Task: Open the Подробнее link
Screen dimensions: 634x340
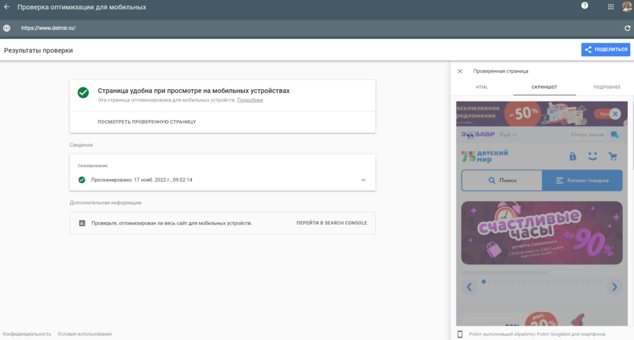Action: (250, 100)
